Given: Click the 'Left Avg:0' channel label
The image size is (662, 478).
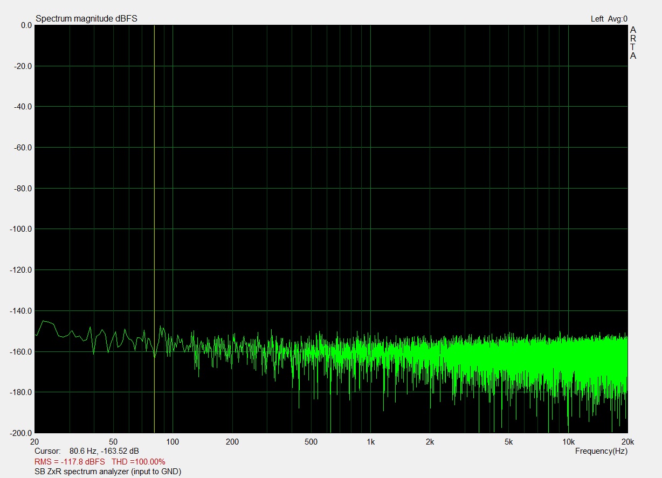Looking at the screenshot, I should click(609, 19).
